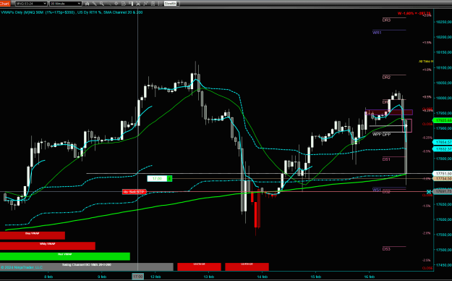452x281 pixels.
Task: Toggle the Day VWAP red button
Action: tap(33, 235)
